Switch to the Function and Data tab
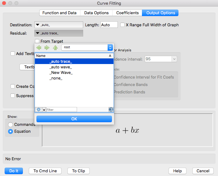 [x=60, y=13]
